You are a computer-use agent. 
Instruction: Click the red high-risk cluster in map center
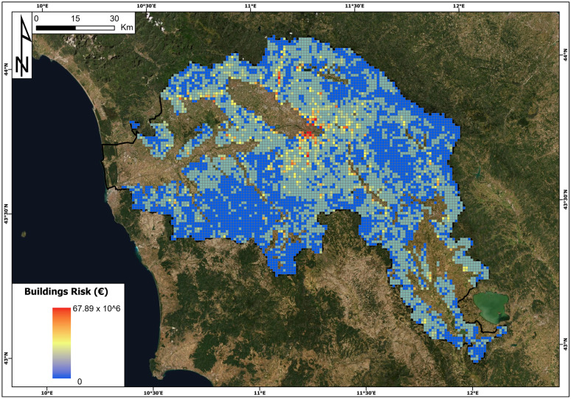tap(308, 135)
